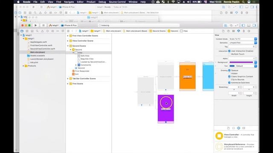Open the Debug menu

click(x=102, y=2)
